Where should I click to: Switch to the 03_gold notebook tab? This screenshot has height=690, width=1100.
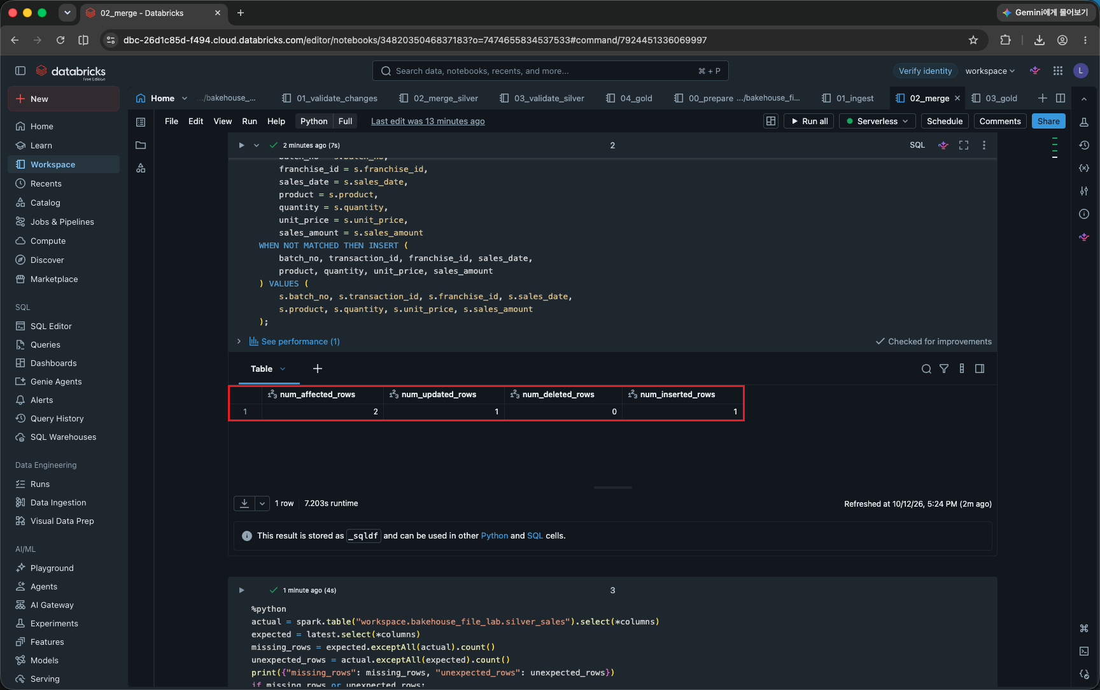[x=995, y=98]
